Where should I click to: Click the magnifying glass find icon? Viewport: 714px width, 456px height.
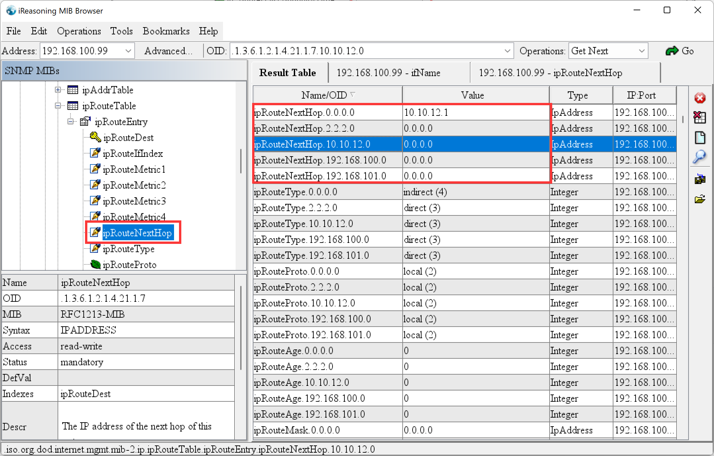(x=700, y=157)
